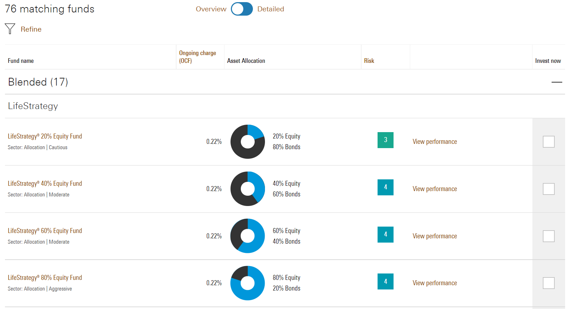Click the '60% Bonds' allocation label

(x=287, y=194)
